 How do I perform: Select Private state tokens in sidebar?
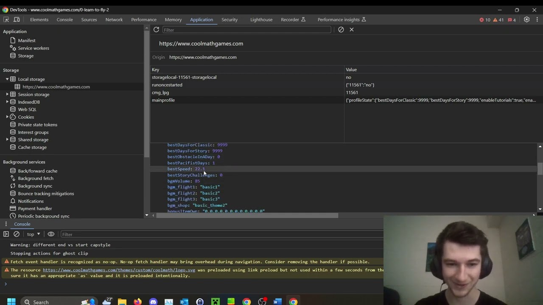(x=38, y=125)
